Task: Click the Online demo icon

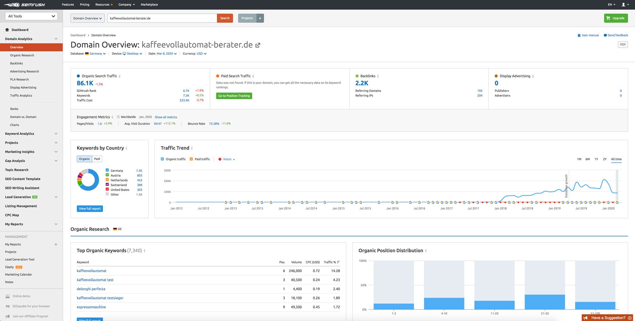Action: point(8,296)
